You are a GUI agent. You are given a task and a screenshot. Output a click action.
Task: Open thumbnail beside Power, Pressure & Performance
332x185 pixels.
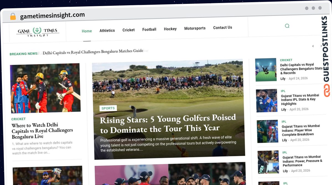[x=268, y=162]
